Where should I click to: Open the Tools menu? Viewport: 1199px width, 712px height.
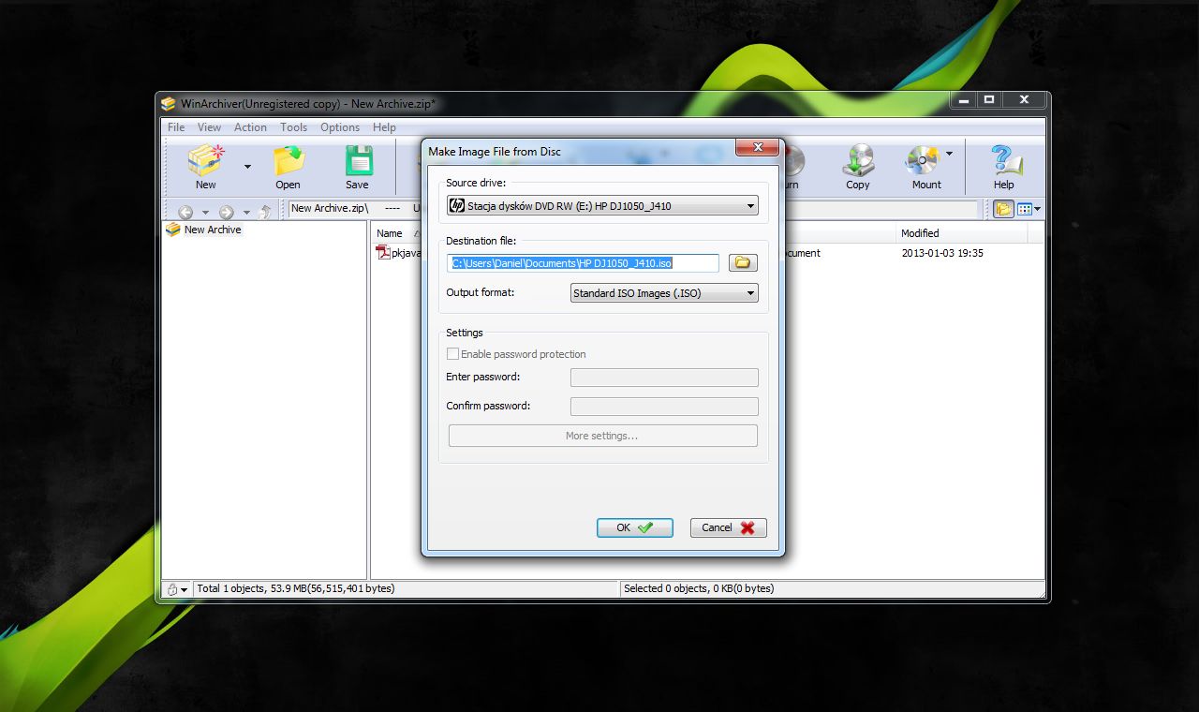(293, 127)
